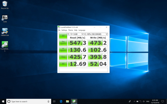This screenshot has height=104, width=167.
Task: Run the Seq Q32T1 test button
Action: (x=63, y=43)
